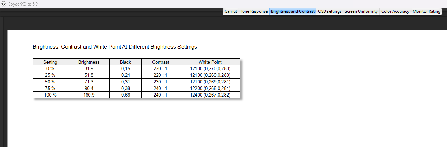The height and width of the screenshot is (147, 447).
Task: Select the 0,66 black level value
Action: pos(125,95)
